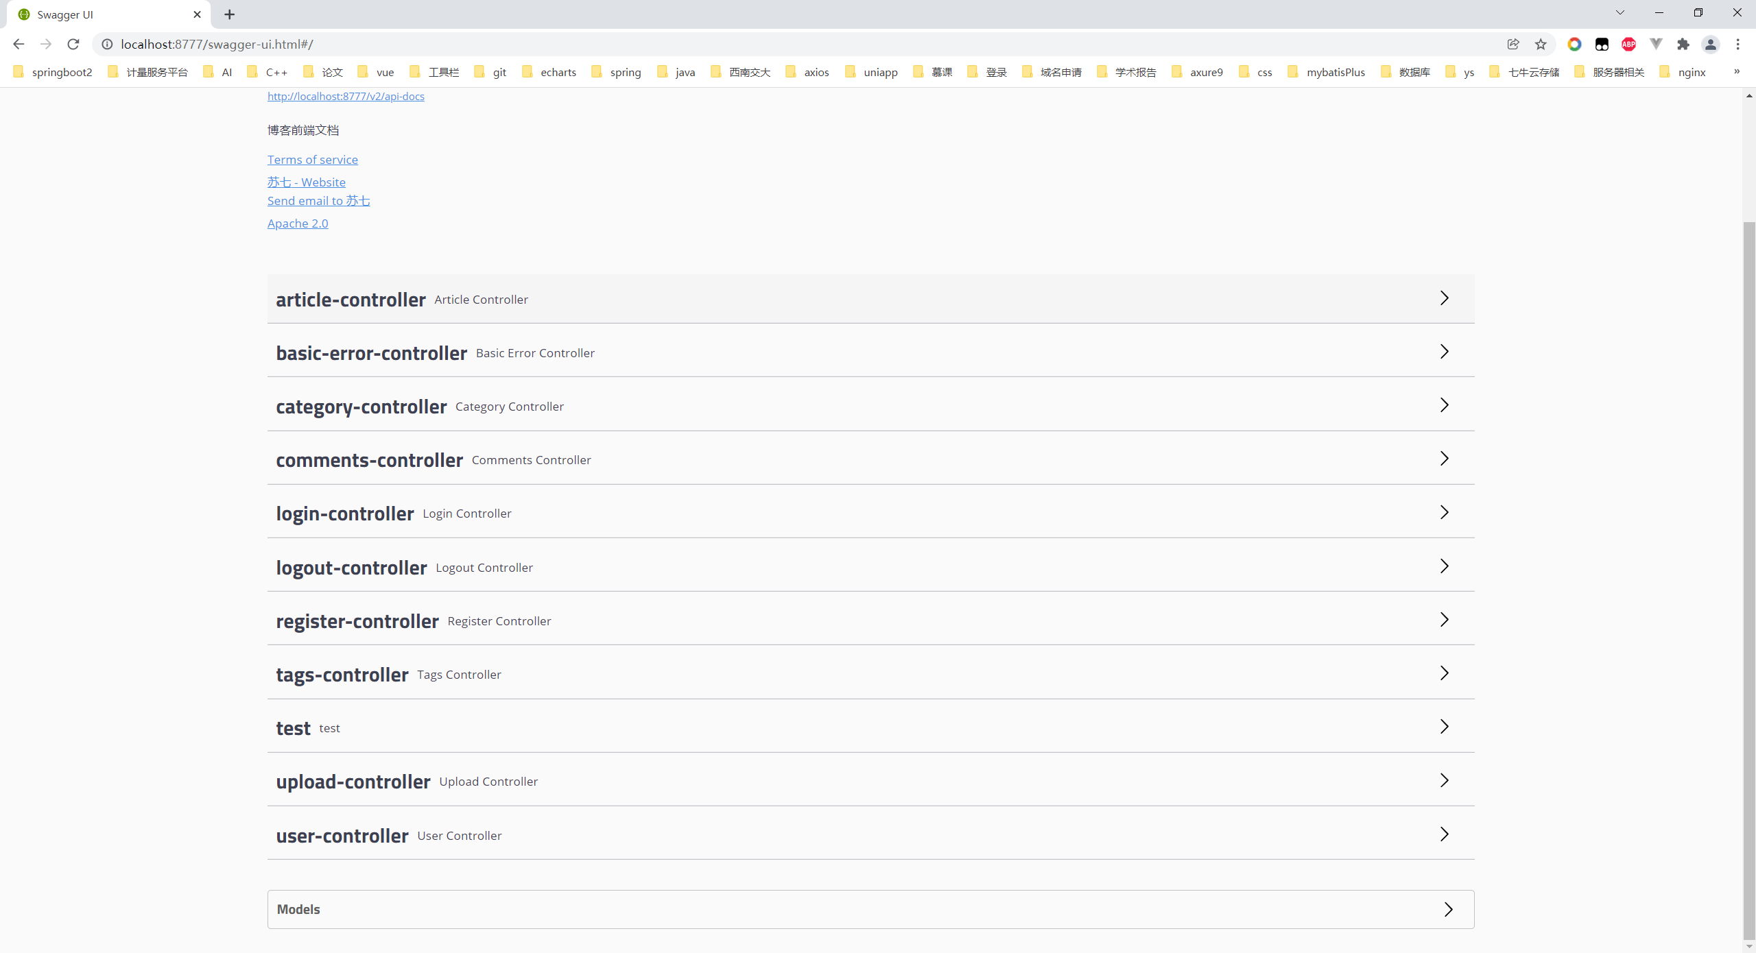Open the browser extensions puzzle icon
Image resolution: width=1756 pixels, height=953 pixels.
[1684, 44]
